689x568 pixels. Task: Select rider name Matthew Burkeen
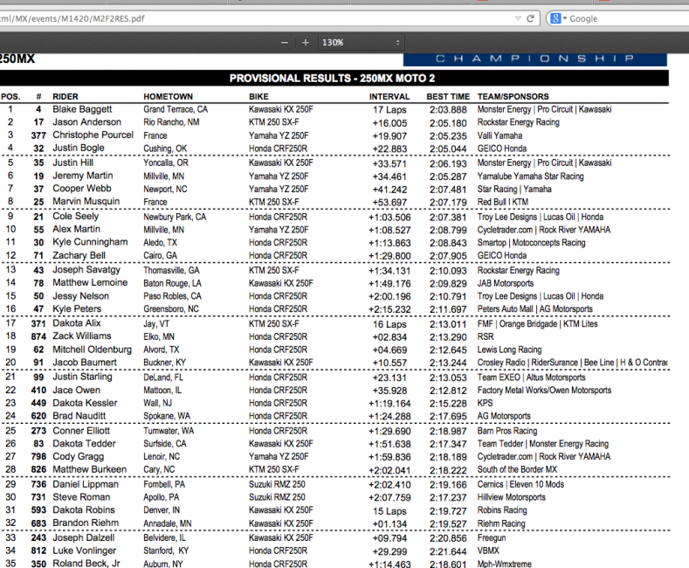(x=90, y=469)
